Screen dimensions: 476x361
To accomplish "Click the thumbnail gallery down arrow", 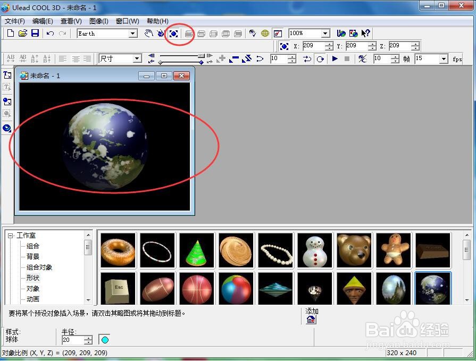I will [x=466, y=300].
